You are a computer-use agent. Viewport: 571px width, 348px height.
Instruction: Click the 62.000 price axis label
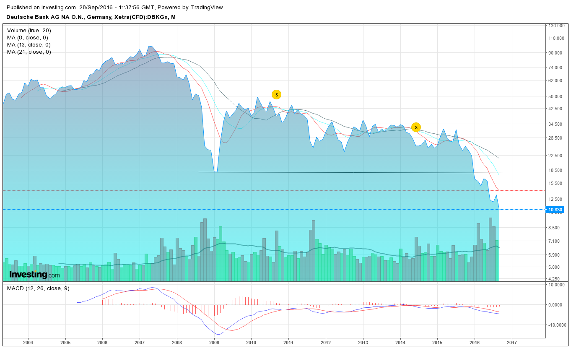[x=556, y=81]
